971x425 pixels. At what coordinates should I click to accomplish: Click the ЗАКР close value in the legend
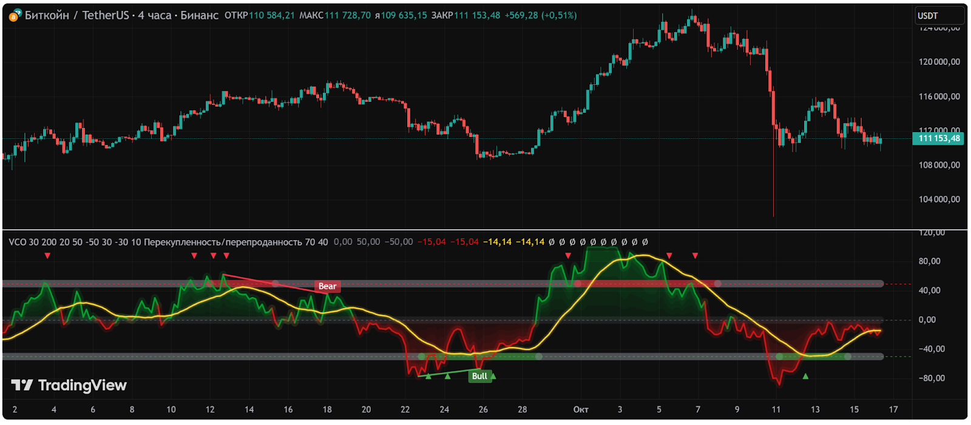[x=478, y=15]
